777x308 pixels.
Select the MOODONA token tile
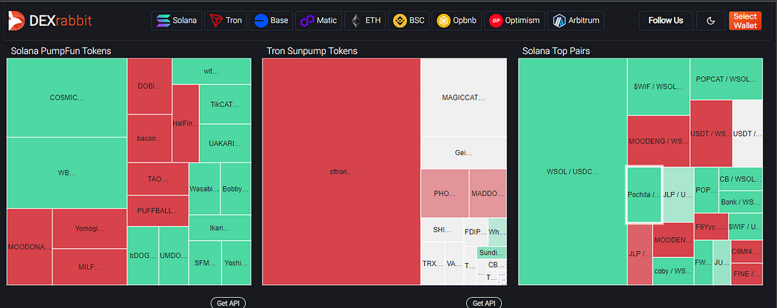[x=30, y=247]
